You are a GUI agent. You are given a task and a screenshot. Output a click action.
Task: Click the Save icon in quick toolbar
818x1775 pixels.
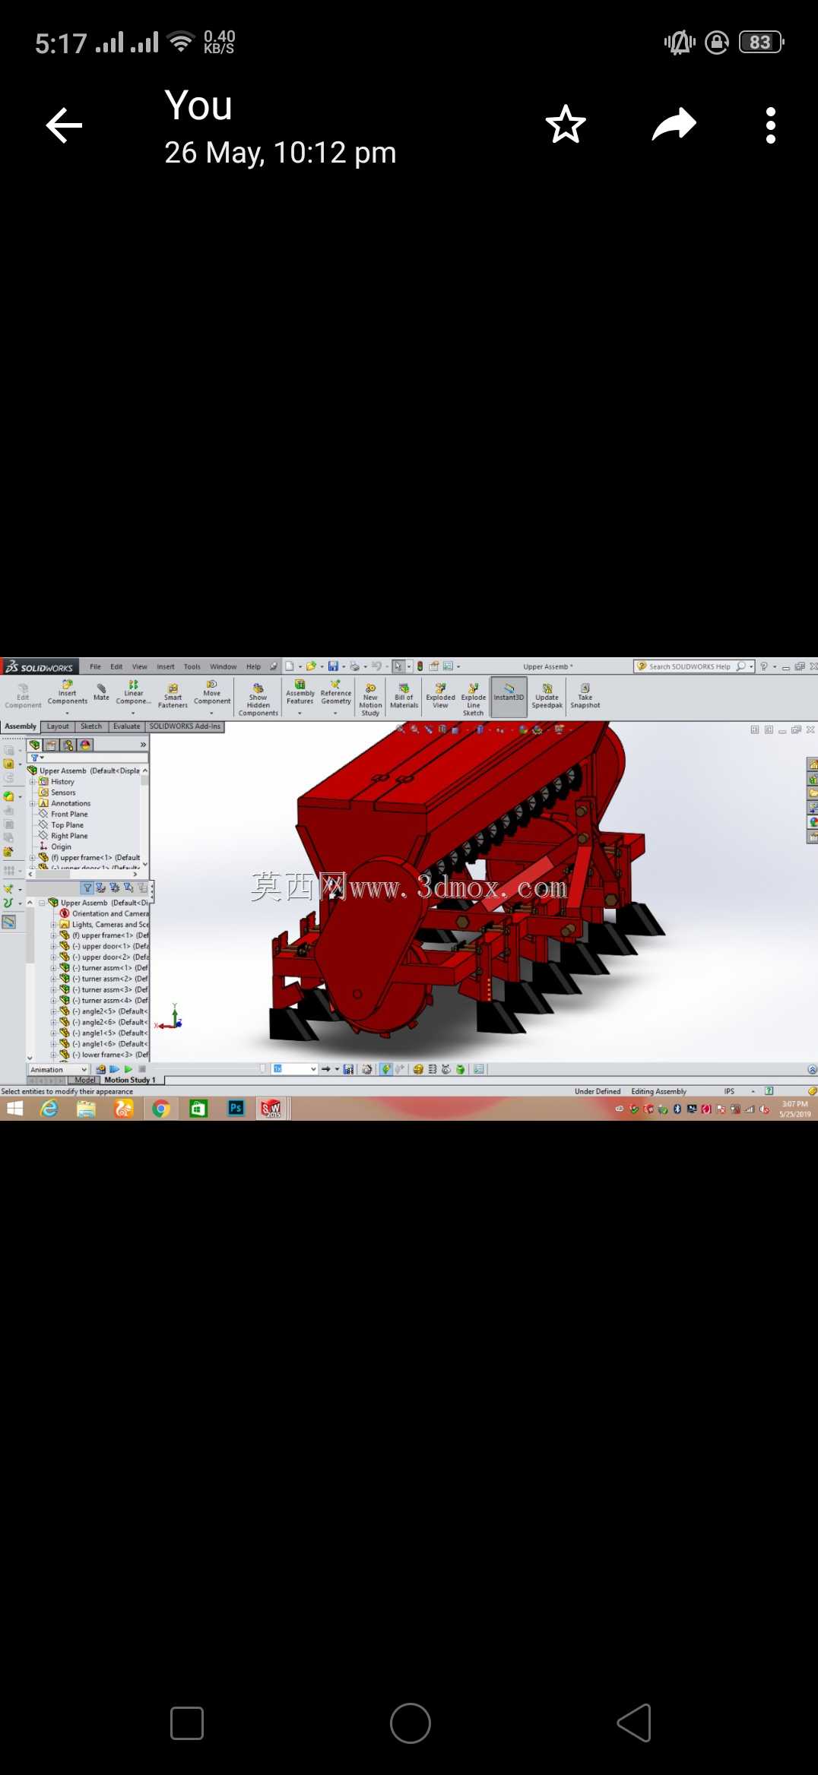[333, 666]
